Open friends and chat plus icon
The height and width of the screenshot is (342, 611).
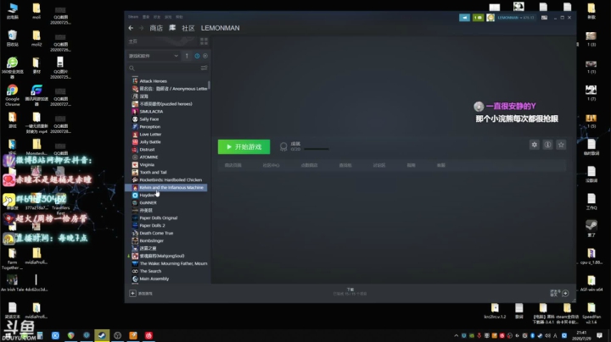[x=565, y=294]
